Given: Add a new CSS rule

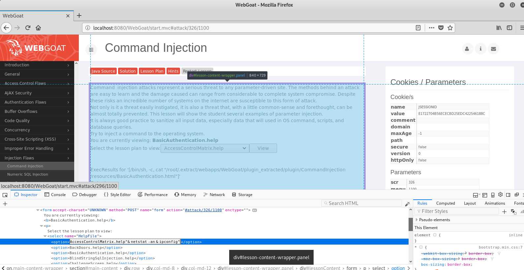Looking at the screenshot, I should [504, 212].
